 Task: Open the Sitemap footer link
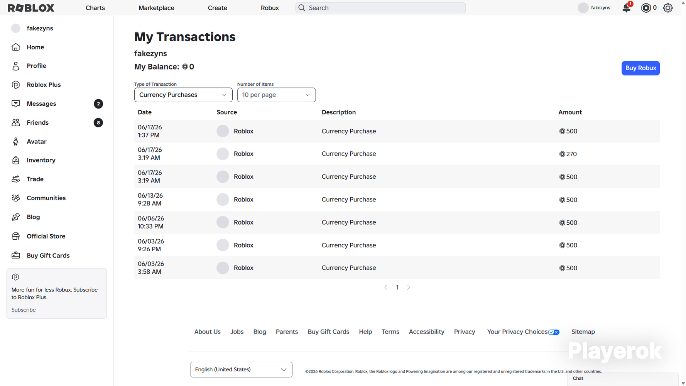click(x=583, y=332)
